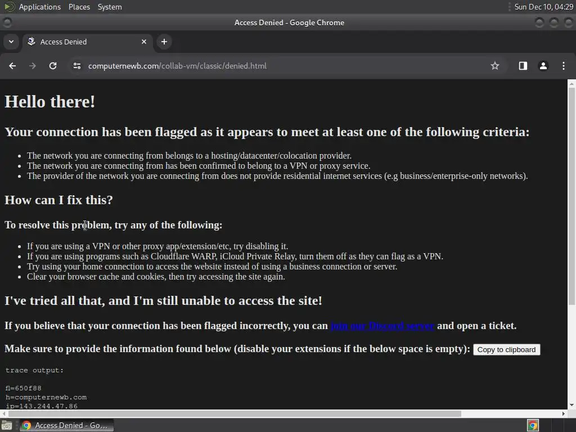Screen dimensions: 576x432
Task: Reload the Access Denied page
Action: click(53, 66)
